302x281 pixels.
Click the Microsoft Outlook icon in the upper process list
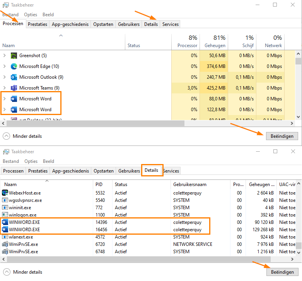[x=14, y=77]
